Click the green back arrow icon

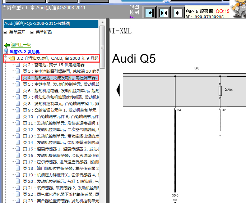(x=7, y=45)
